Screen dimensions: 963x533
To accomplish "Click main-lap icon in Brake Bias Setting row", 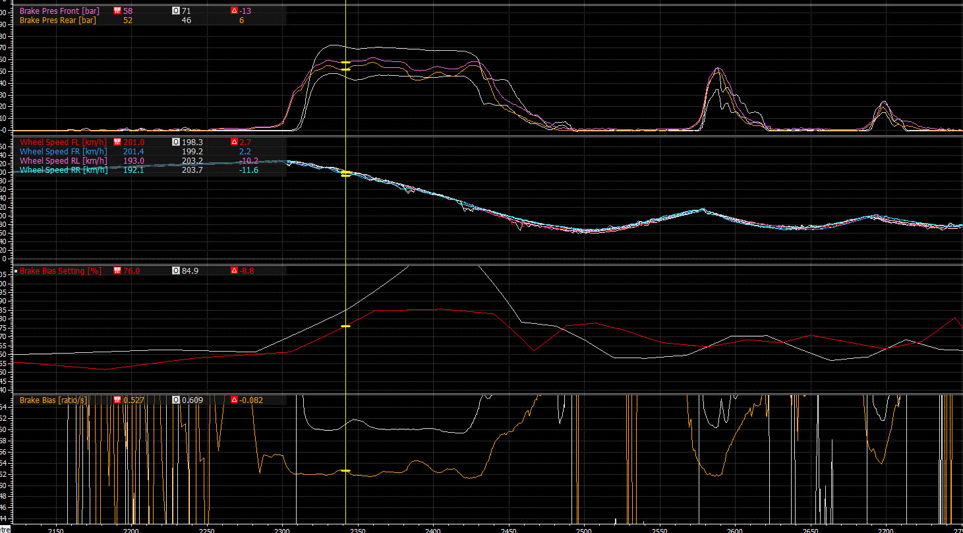I will pyautogui.click(x=117, y=271).
